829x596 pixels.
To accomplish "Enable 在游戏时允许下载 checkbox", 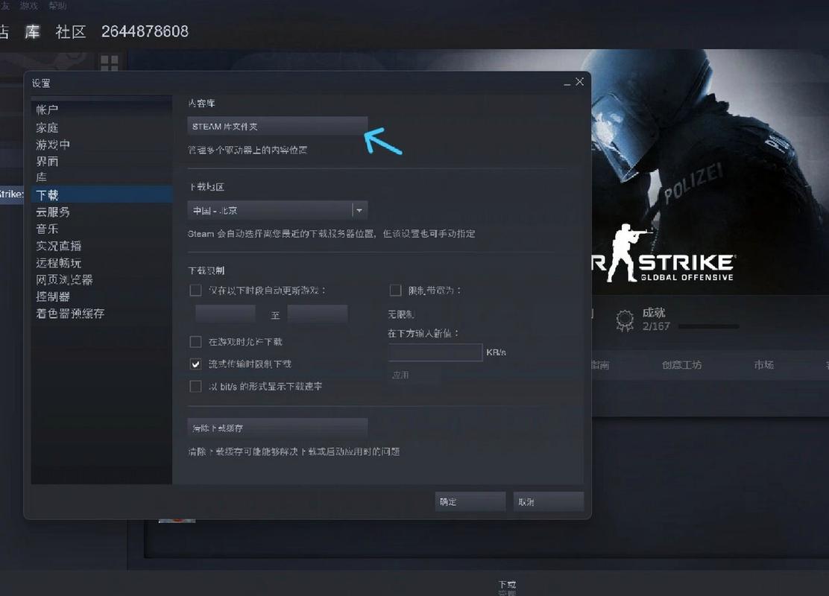I will tap(195, 342).
